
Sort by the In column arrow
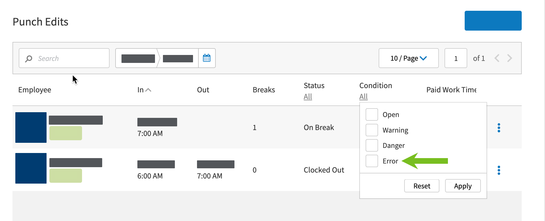coord(148,90)
